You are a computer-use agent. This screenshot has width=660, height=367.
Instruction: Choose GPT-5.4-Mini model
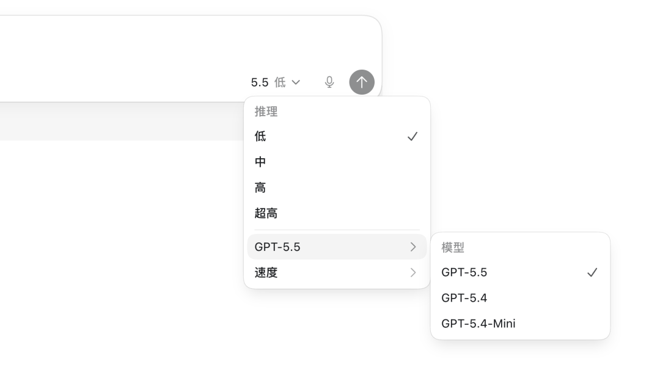click(520, 323)
